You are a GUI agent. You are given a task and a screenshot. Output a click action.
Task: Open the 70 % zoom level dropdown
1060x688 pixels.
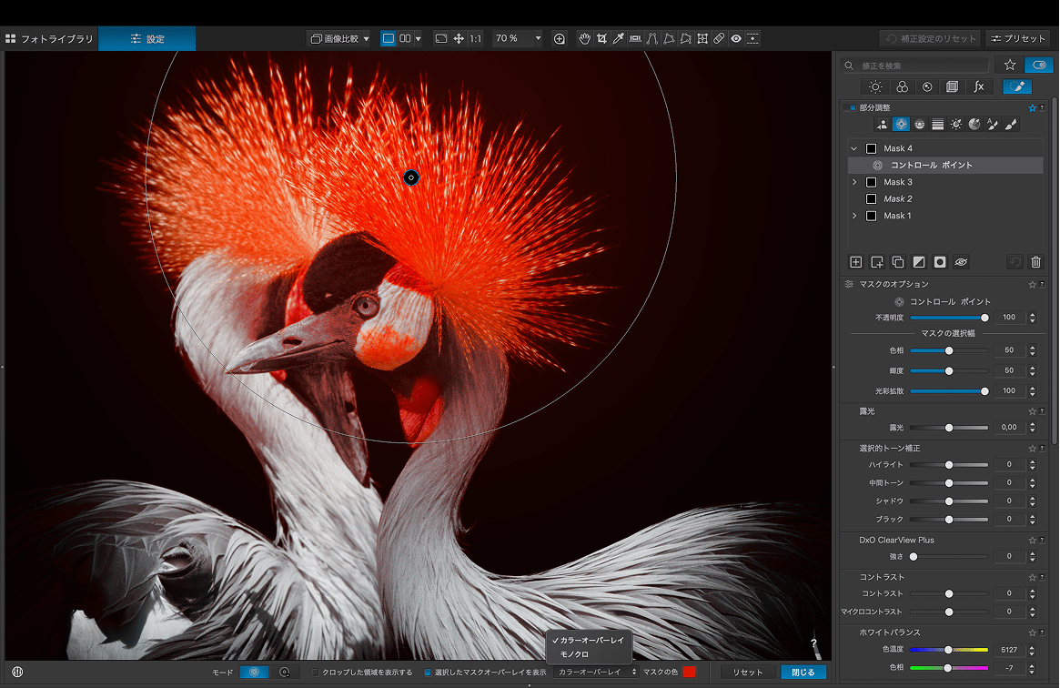pos(538,38)
